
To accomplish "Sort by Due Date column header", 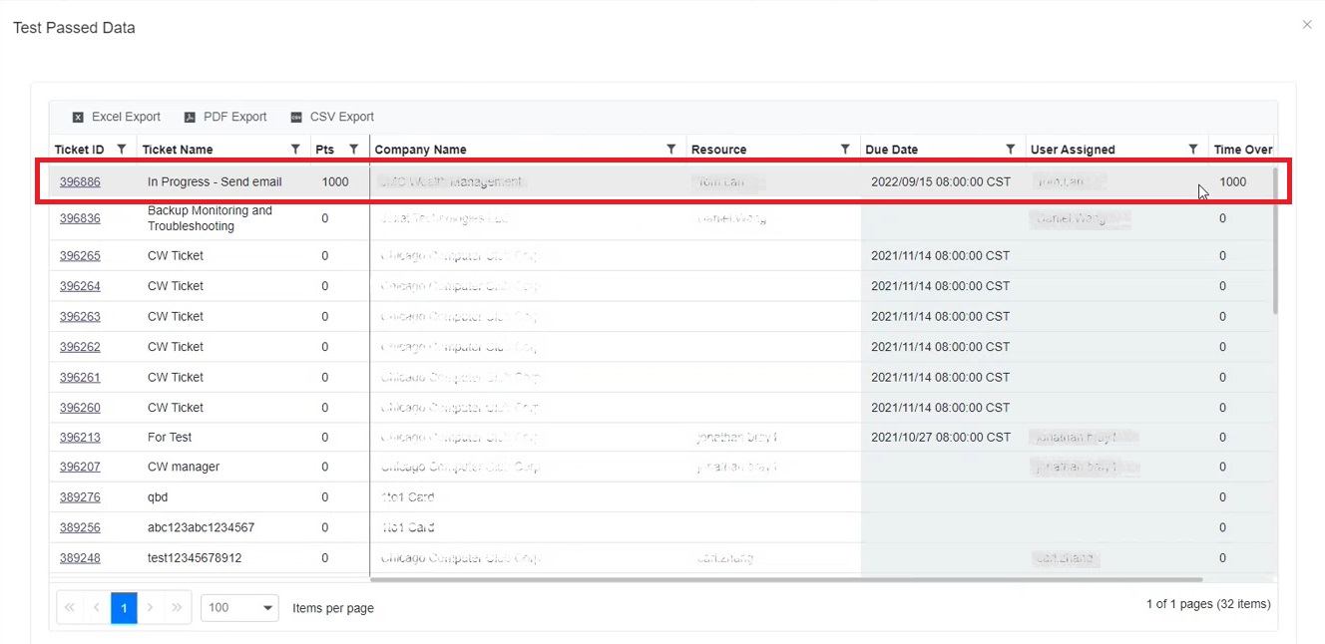I will pos(891,150).
